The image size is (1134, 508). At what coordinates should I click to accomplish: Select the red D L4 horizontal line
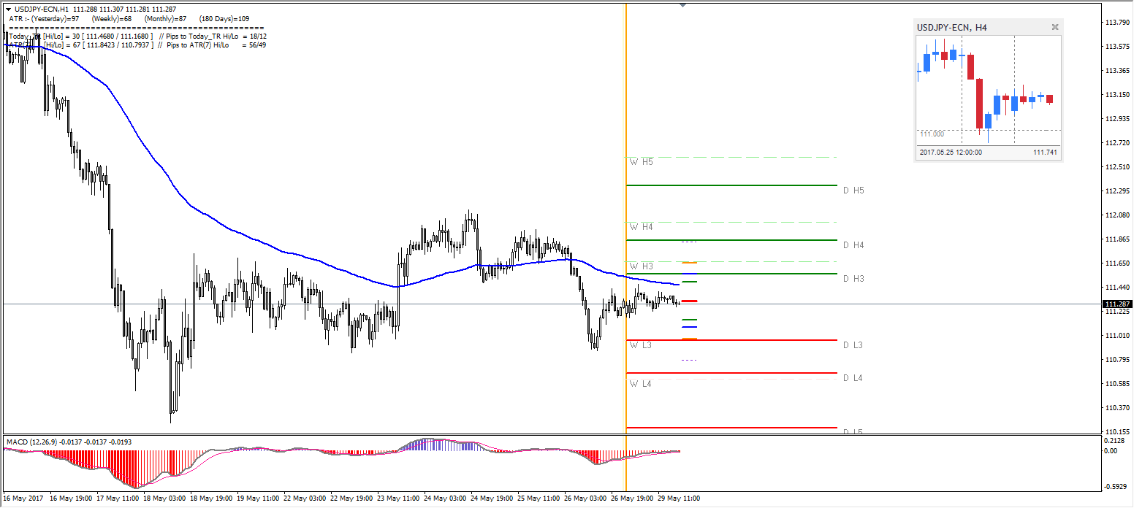731,373
